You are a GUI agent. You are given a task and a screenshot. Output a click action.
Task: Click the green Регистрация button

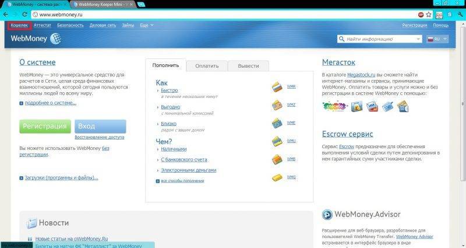pos(45,127)
